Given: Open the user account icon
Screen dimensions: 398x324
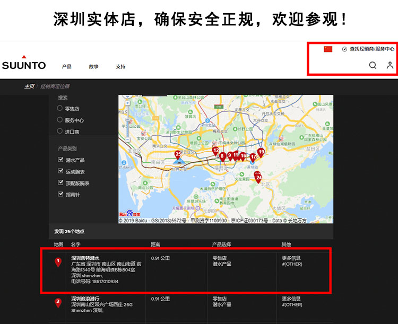Looking at the screenshot, I should [390, 65].
